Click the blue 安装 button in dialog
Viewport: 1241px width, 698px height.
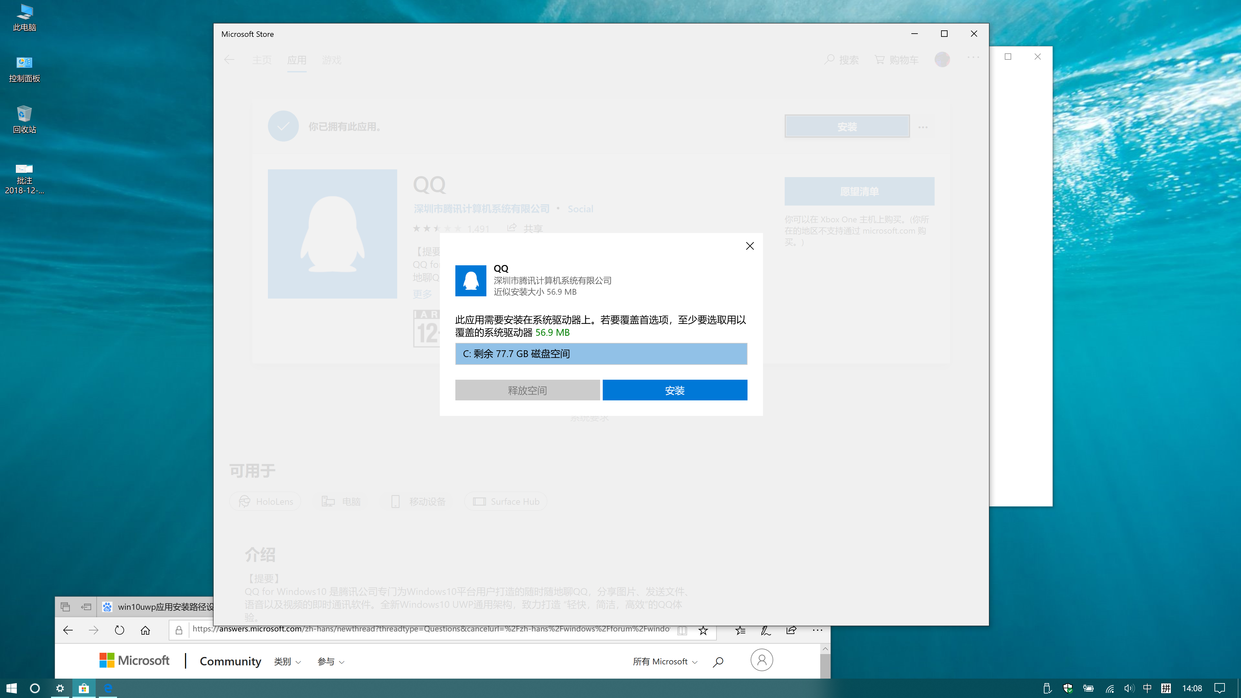point(674,390)
